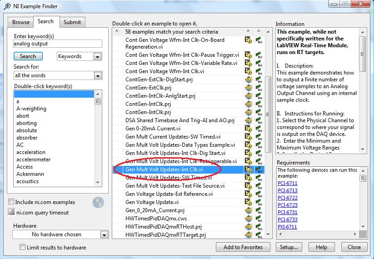
Task: Open the PCI-6733 device link
Action: pos(287,219)
